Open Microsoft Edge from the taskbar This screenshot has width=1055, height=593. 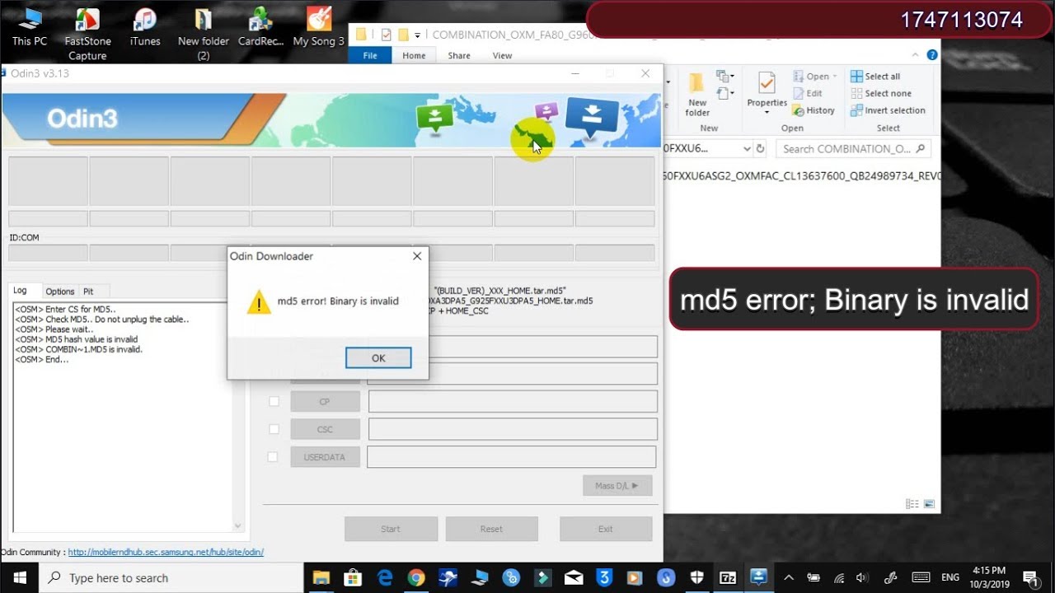tap(384, 578)
